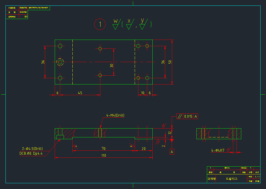Select the DCB.Ø8 Dp4.4 counterbore note
266x189 pixels.
click(x=31, y=154)
